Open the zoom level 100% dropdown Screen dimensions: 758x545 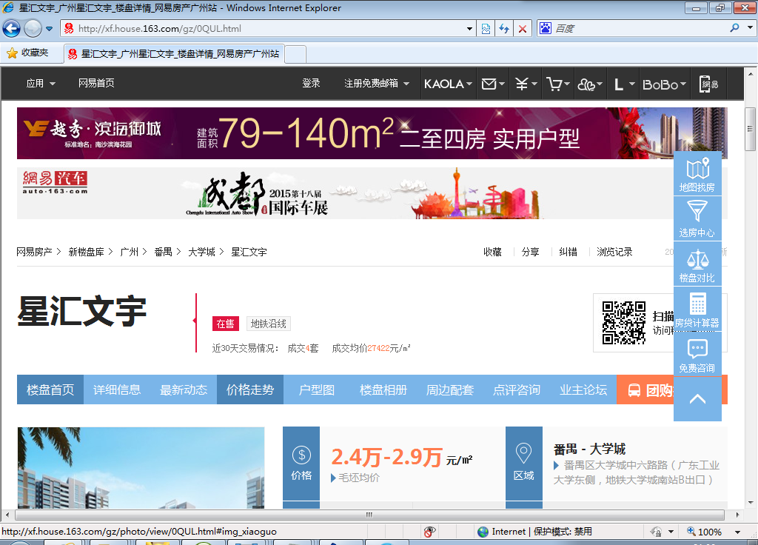click(x=708, y=532)
